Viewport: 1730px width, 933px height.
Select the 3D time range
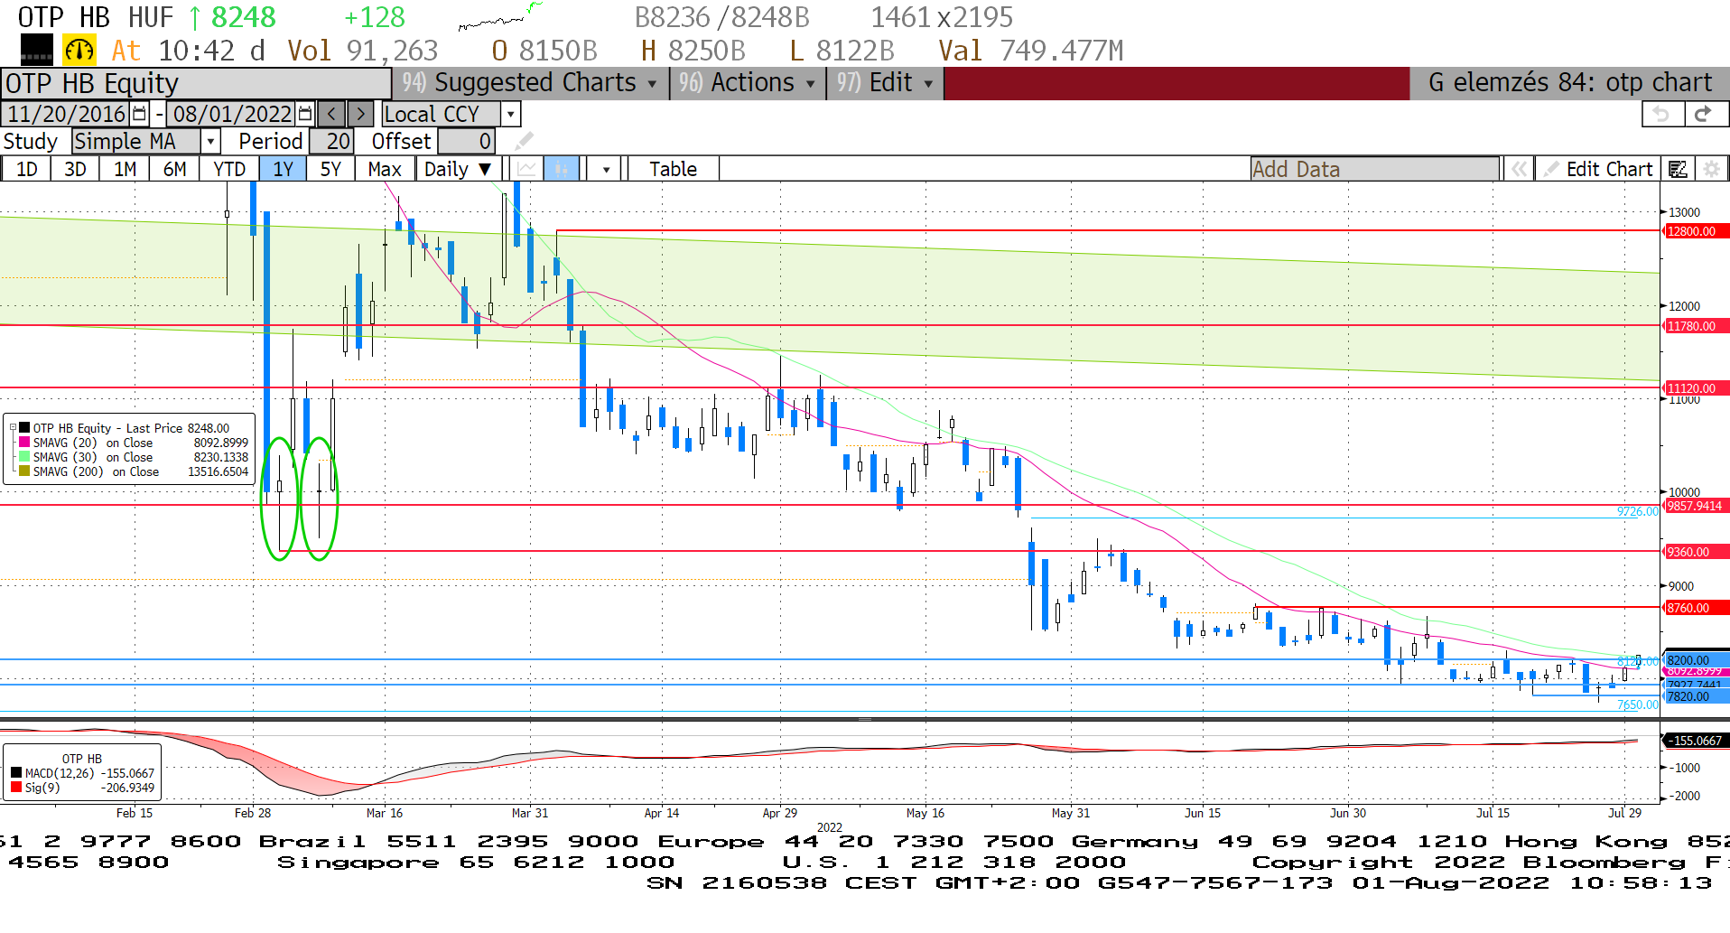pos(75,169)
